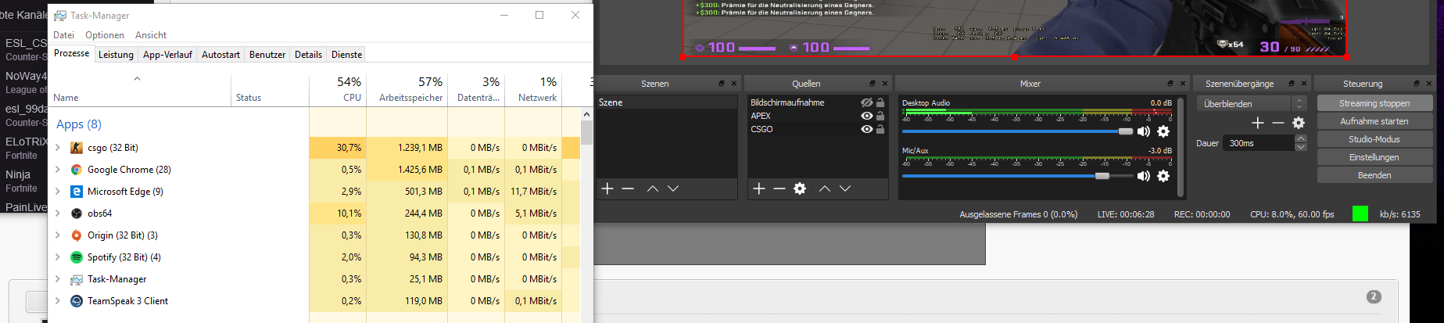The image size is (1444, 323).
Task: Adjust the Desktop Audio volume slider
Action: (x=1125, y=131)
